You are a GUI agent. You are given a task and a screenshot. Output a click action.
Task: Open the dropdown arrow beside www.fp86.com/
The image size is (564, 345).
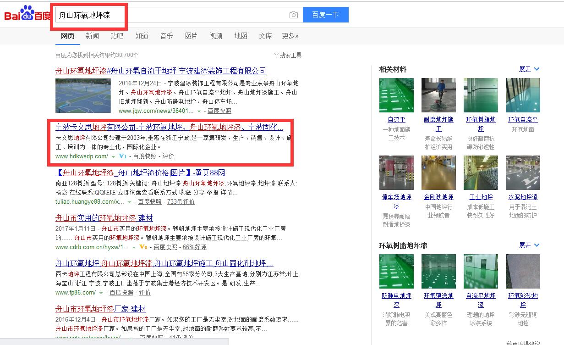pyautogui.click(x=100, y=293)
